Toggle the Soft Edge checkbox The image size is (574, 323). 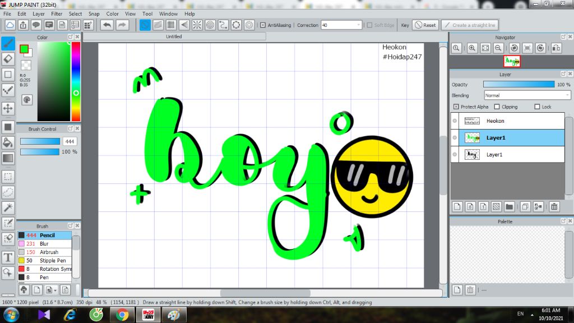[x=369, y=25]
